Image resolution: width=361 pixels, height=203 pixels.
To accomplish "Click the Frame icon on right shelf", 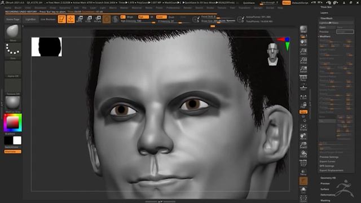I will tap(303, 127).
